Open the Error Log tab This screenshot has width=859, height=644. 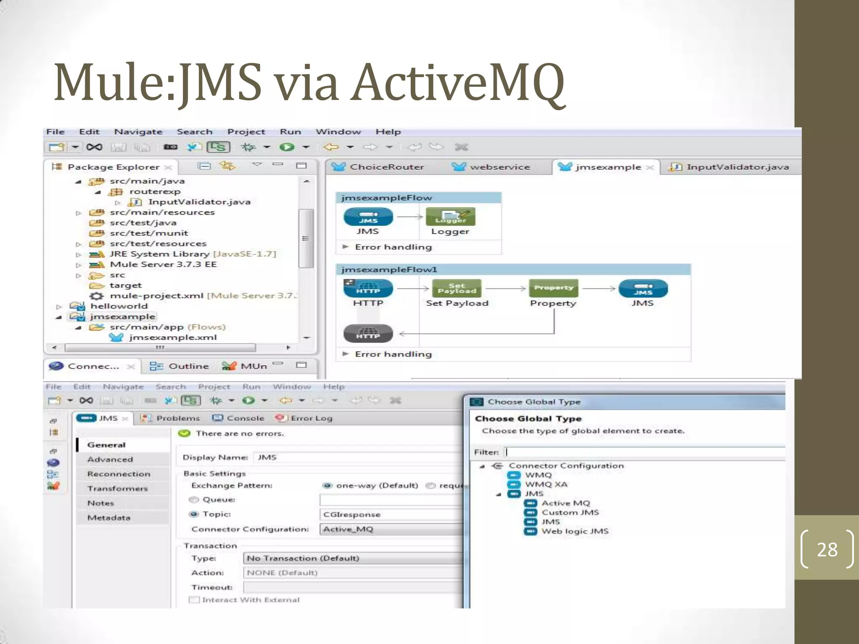[304, 418]
